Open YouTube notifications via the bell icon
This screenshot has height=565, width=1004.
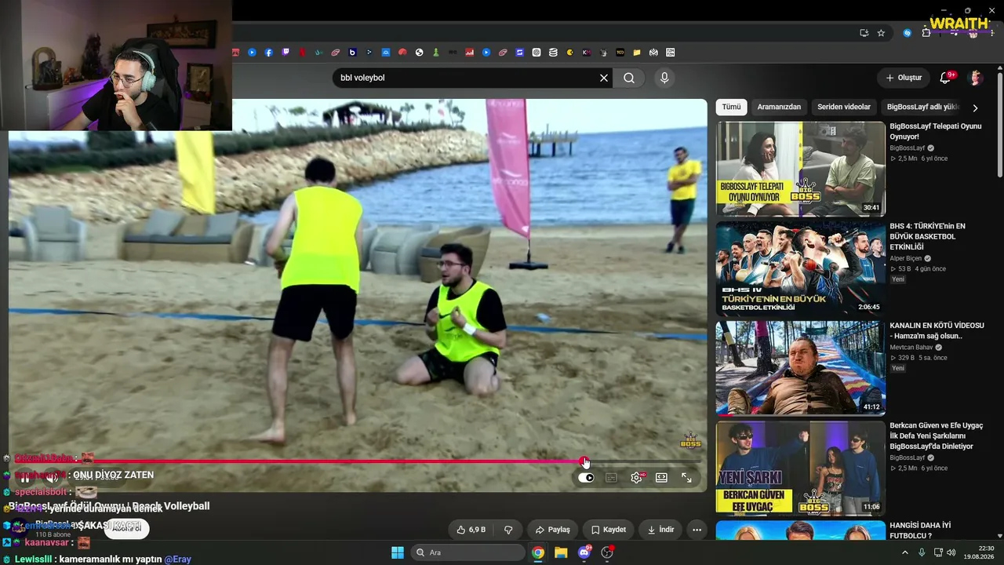946,78
